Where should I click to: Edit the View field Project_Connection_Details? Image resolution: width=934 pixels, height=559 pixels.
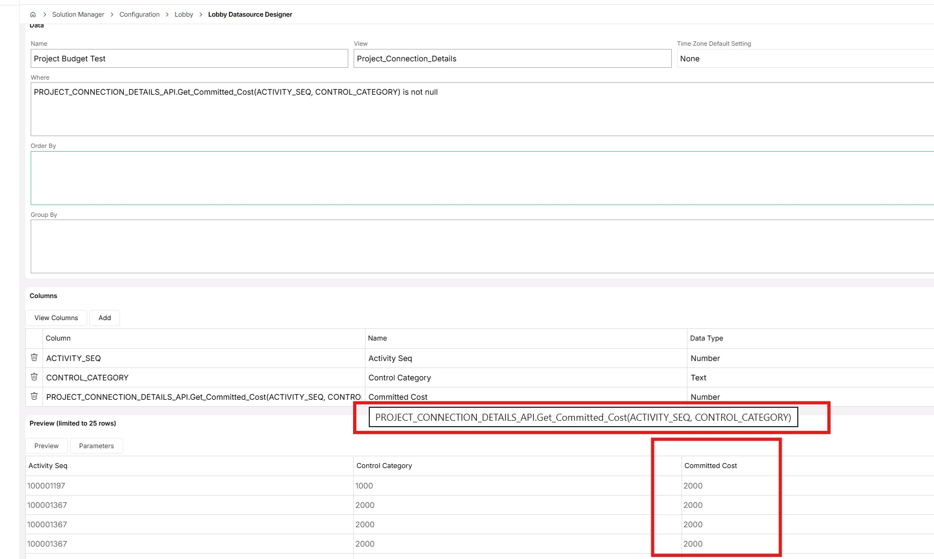point(512,59)
